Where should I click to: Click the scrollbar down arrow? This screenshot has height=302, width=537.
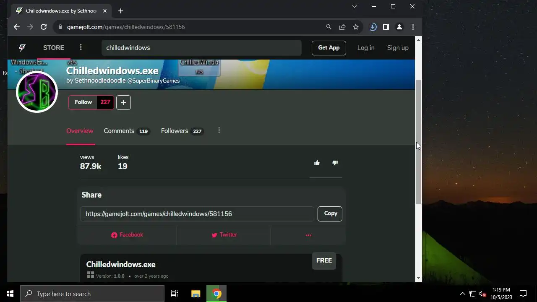pyautogui.click(x=418, y=278)
